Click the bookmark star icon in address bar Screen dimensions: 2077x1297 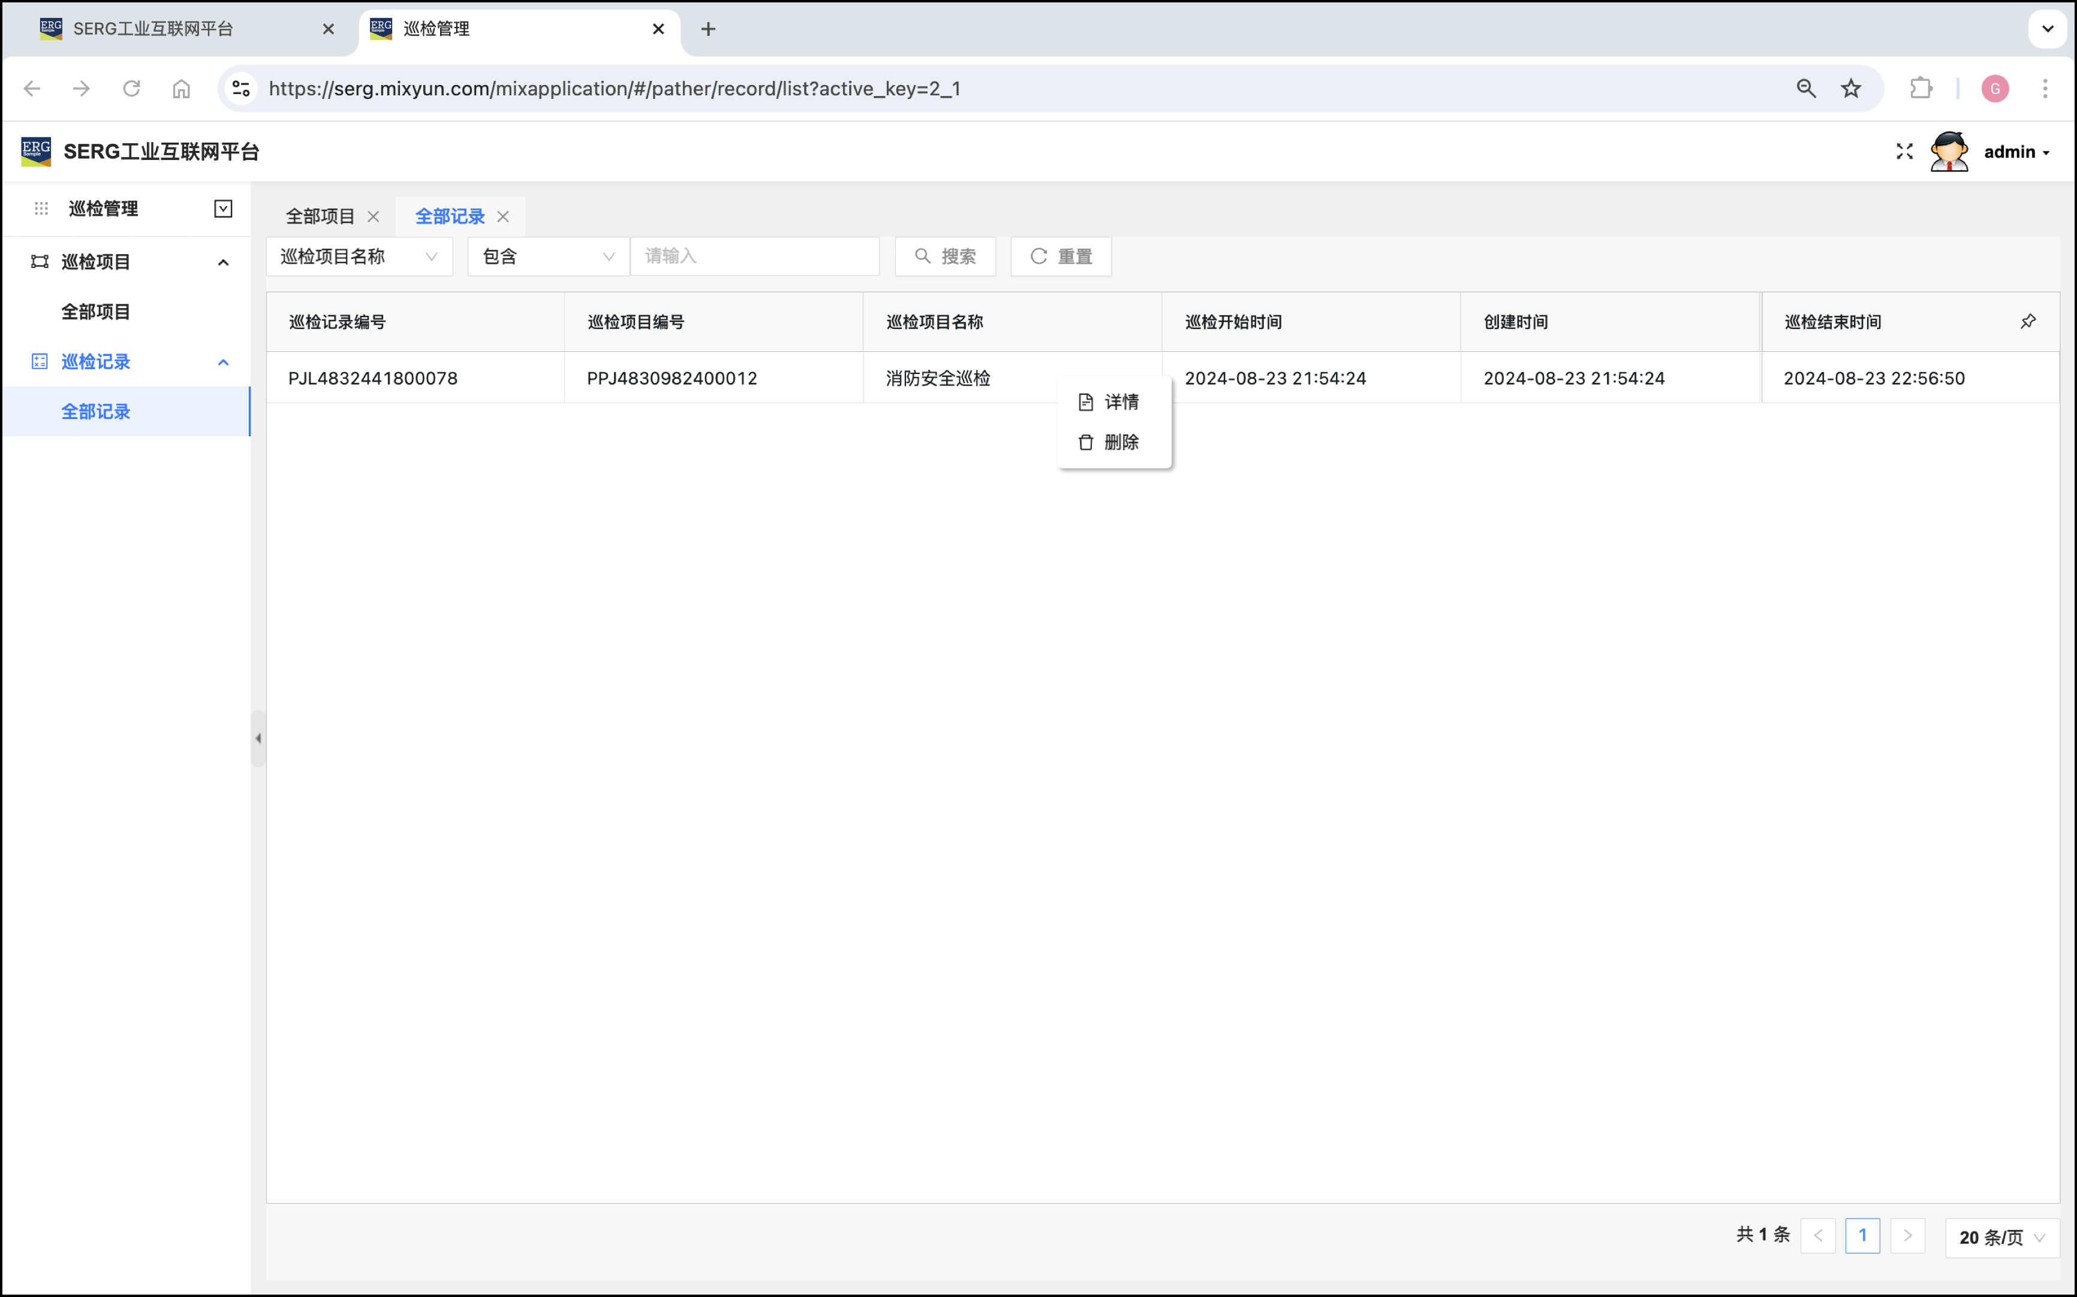click(1850, 88)
